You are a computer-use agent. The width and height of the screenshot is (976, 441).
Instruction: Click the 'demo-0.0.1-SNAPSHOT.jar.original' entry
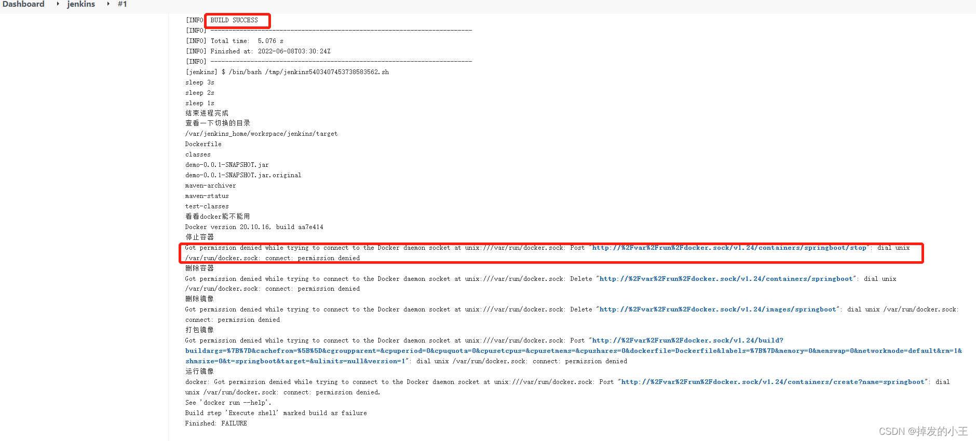click(243, 175)
